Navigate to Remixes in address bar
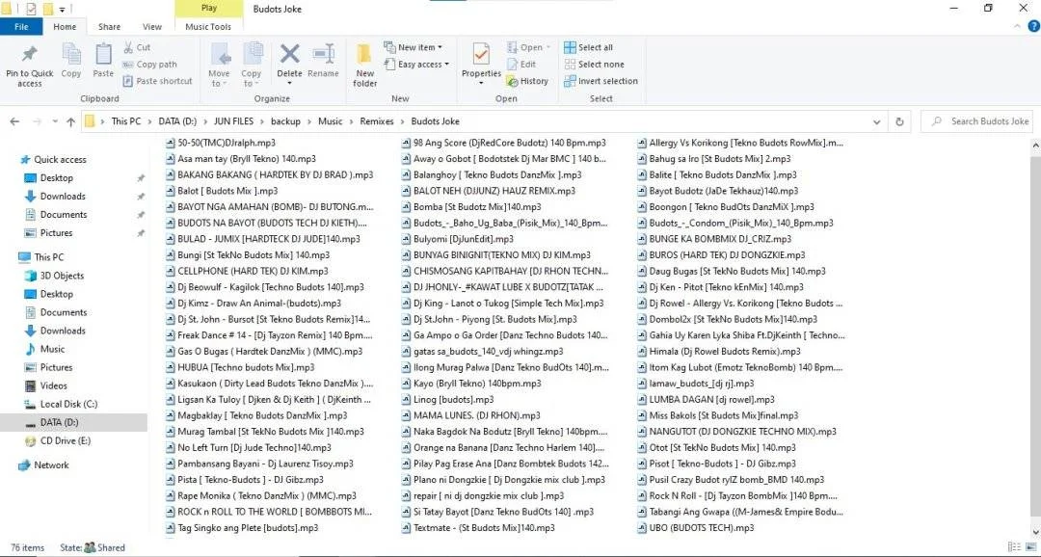1041x557 pixels. click(x=377, y=121)
